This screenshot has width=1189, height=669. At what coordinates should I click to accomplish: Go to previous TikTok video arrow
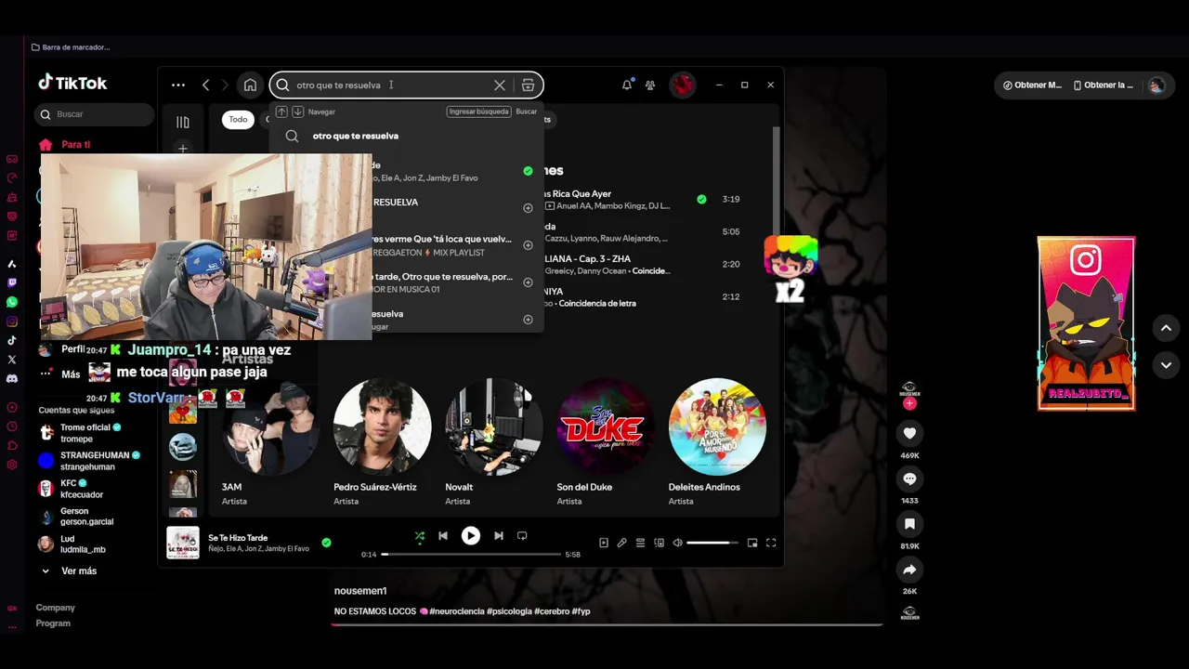point(1166,328)
